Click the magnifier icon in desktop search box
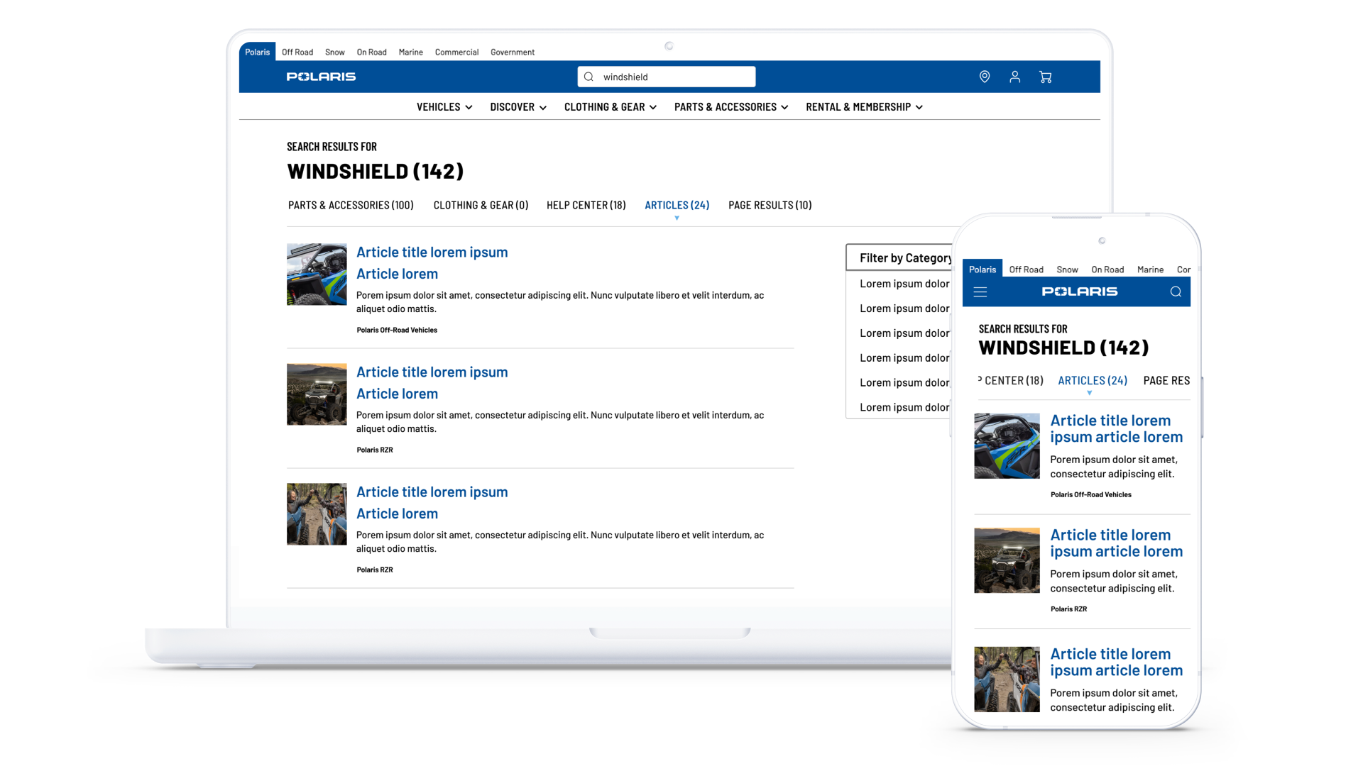Viewport: 1363px width, 766px height. (589, 77)
